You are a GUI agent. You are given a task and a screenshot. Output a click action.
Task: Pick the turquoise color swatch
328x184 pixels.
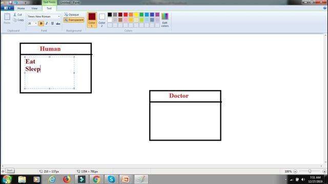pyautogui.click(x=147, y=14)
